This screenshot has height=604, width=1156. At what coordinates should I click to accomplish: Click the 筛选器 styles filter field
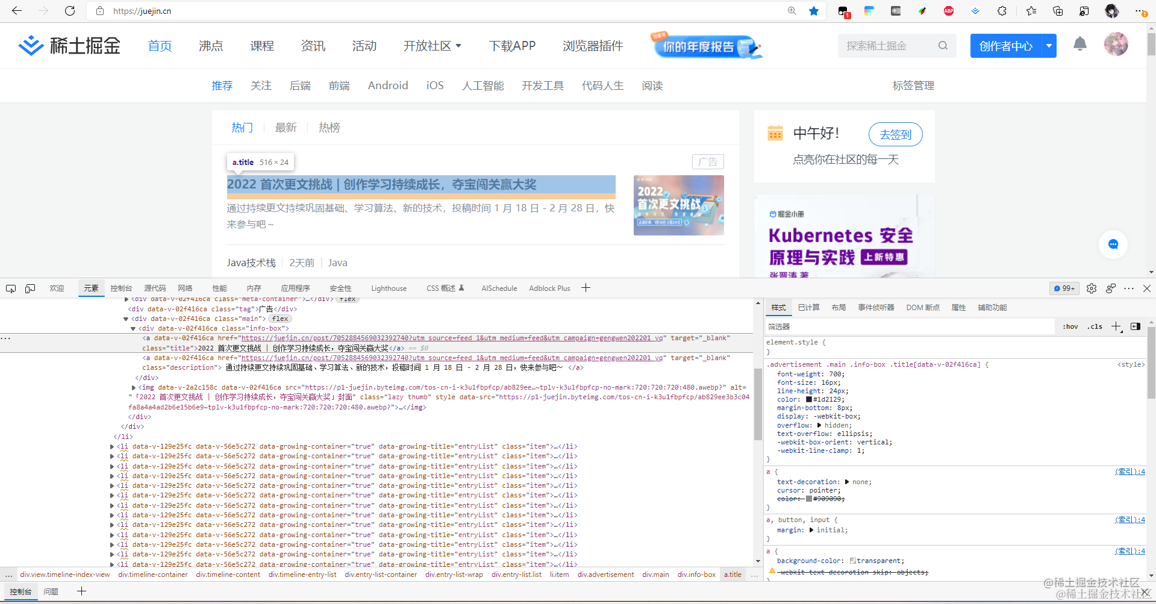click(x=910, y=326)
